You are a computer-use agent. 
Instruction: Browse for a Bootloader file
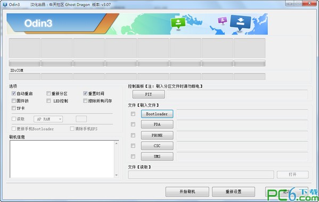click(x=157, y=114)
